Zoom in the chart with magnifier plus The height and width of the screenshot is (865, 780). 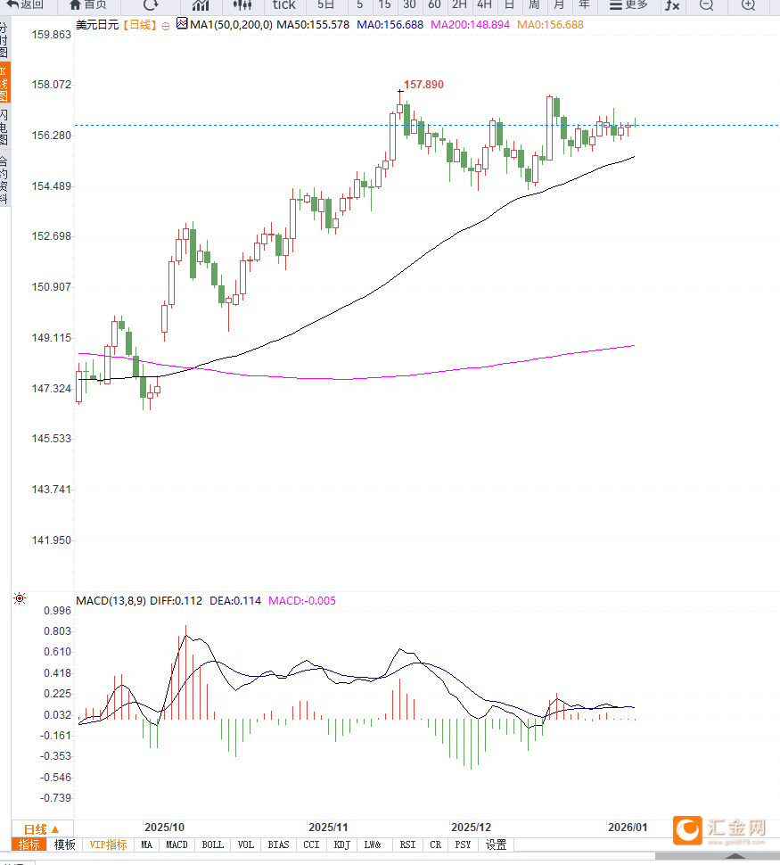point(748,5)
